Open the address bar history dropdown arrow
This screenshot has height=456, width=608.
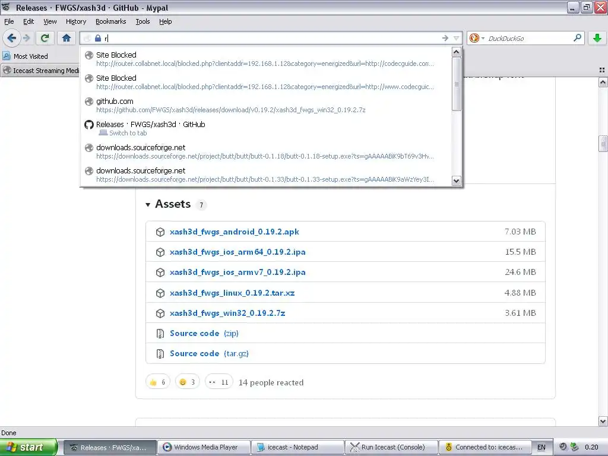pos(457,38)
